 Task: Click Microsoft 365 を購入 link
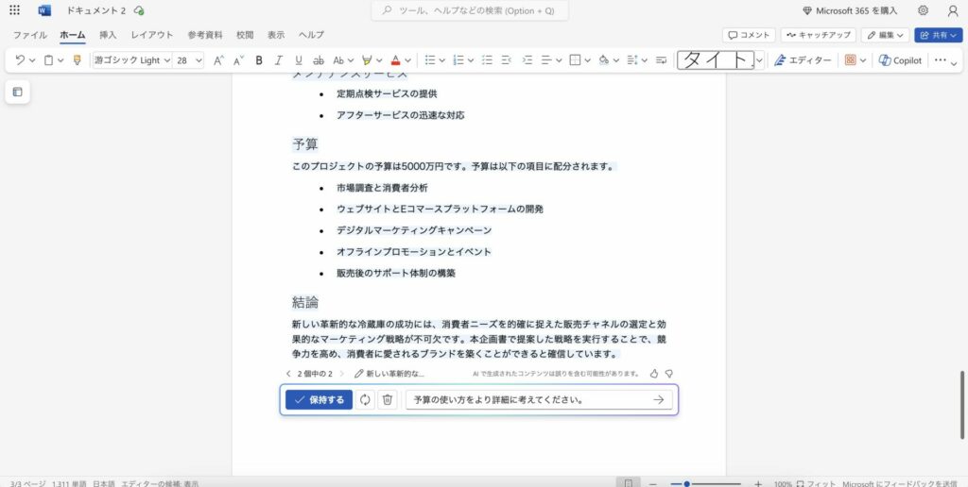point(850,10)
